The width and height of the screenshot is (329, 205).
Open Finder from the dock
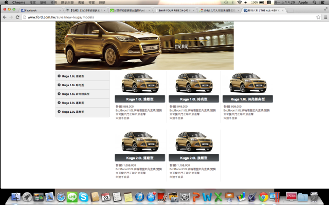click(x=16, y=197)
